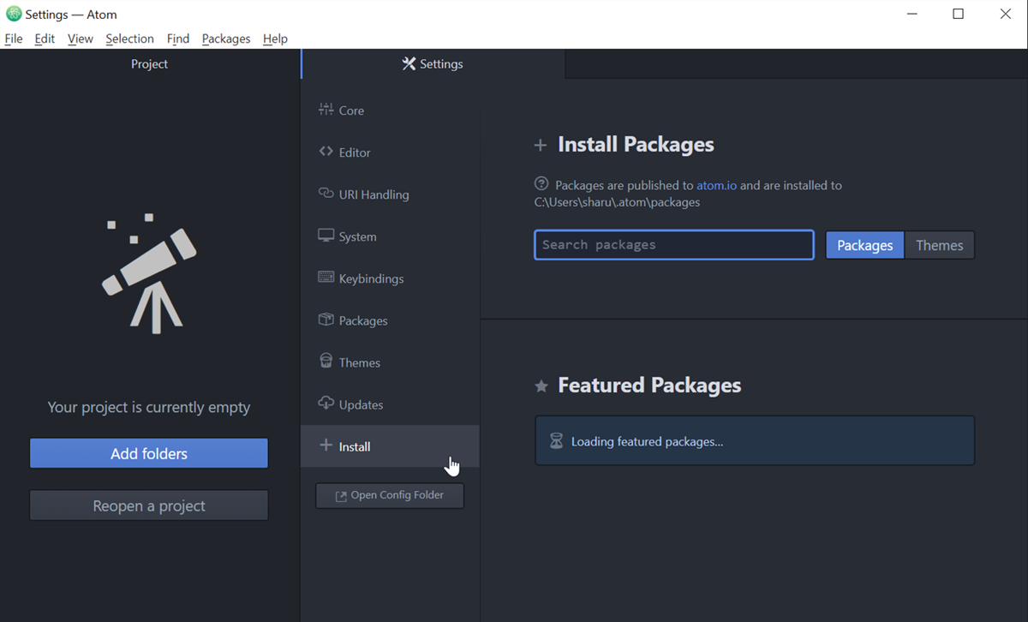Click the Updates cloud download icon
This screenshot has width=1028, height=622.
326,404
